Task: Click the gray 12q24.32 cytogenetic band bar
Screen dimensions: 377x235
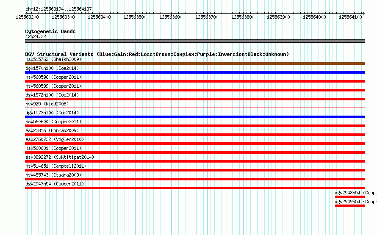Action: (195, 41)
